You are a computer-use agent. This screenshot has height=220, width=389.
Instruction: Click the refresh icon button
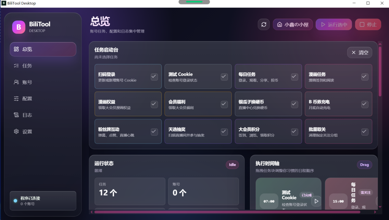[264, 25]
